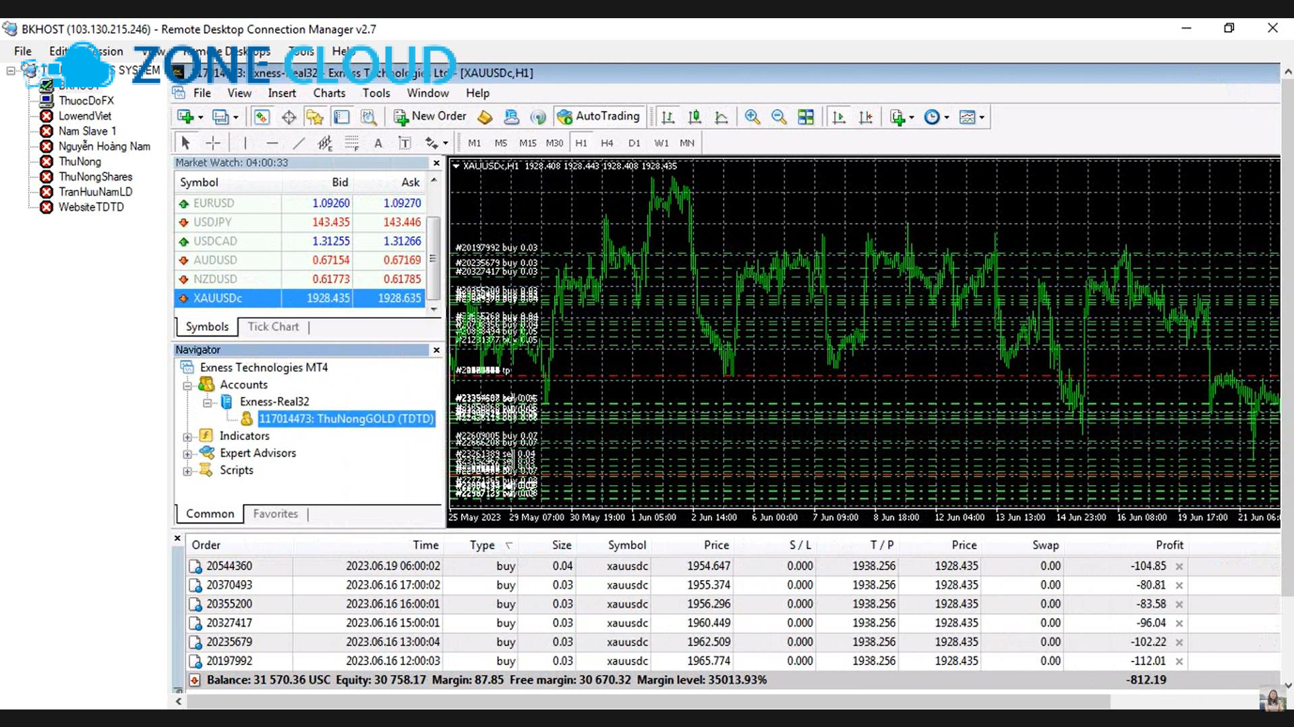The image size is (1294, 727).
Task: Toggle the Data Window panel
Action: pyautogui.click(x=289, y=117)
